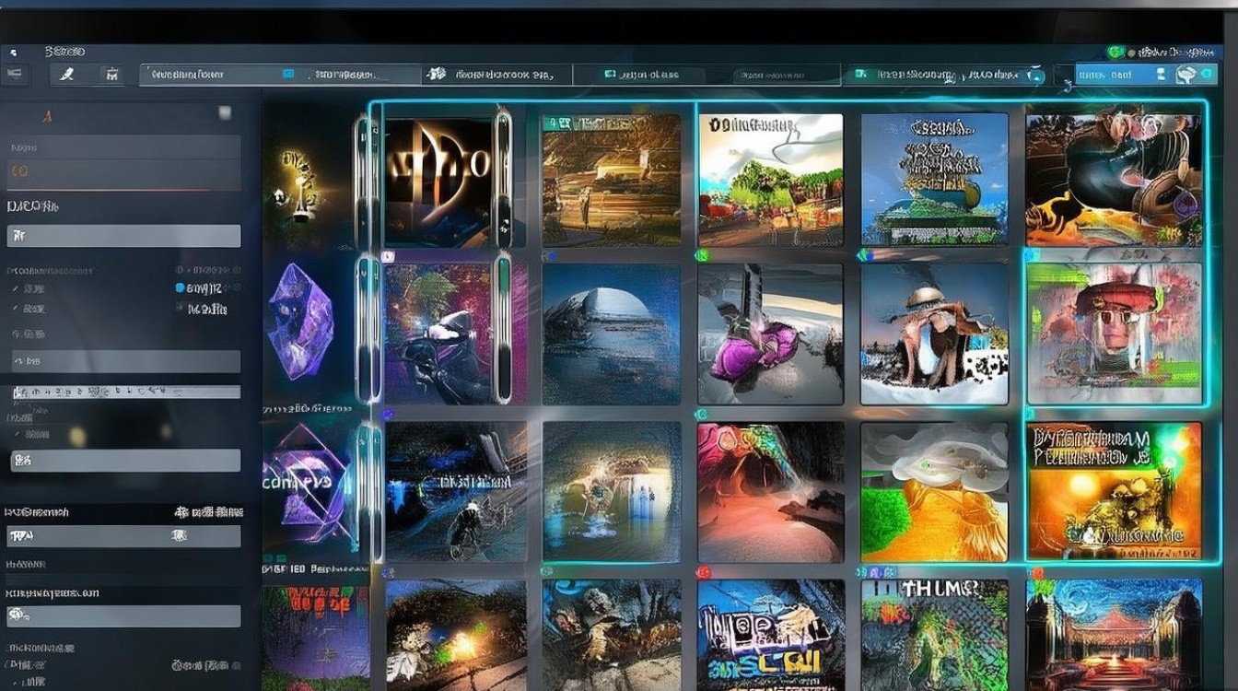
Task: Click the dark search field in top toolbar
Action: [786, 75]
